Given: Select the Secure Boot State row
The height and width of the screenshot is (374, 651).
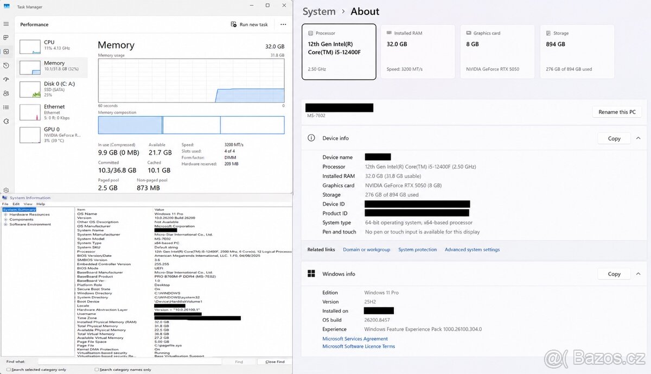Looking at the screenshot, I should click(183, 289).
